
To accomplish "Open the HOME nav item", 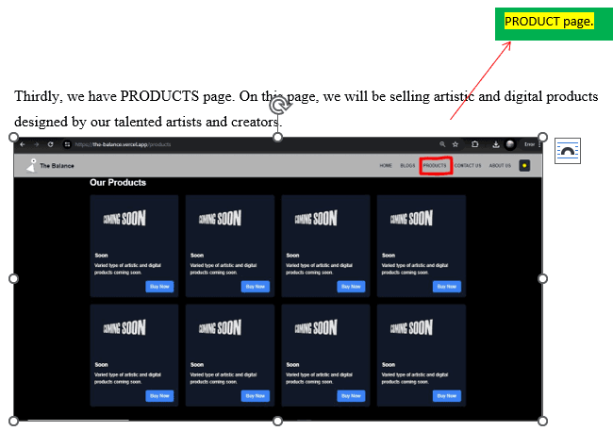I will [x=386, y=166].
